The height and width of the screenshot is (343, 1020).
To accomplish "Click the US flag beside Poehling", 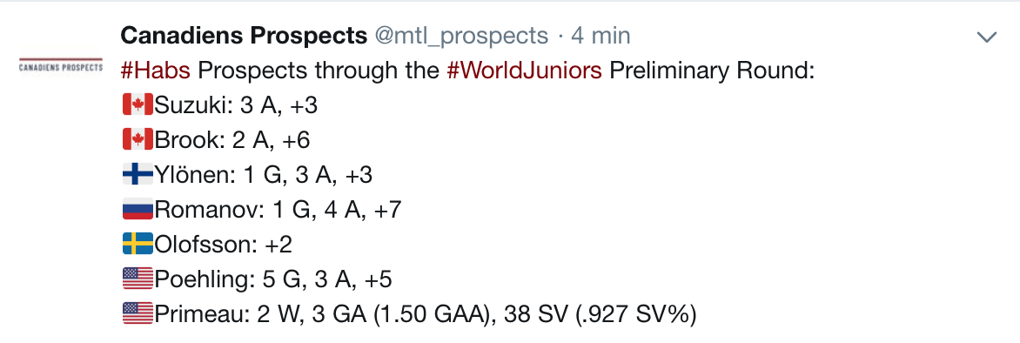I will 138,279.
